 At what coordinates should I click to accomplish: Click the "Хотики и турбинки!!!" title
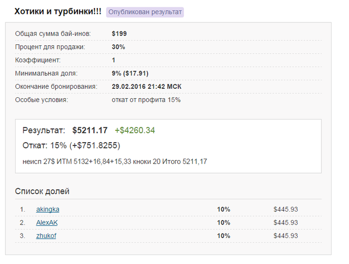[x=58, y=11]
